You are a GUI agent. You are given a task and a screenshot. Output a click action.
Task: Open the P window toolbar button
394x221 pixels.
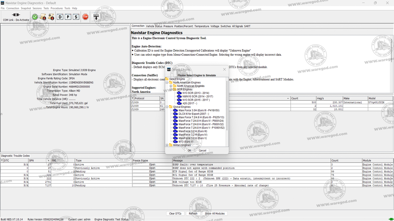coord(68,17)
